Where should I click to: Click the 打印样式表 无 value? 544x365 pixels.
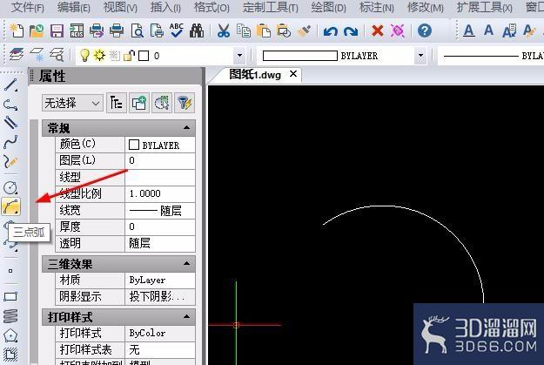point(160,349)
